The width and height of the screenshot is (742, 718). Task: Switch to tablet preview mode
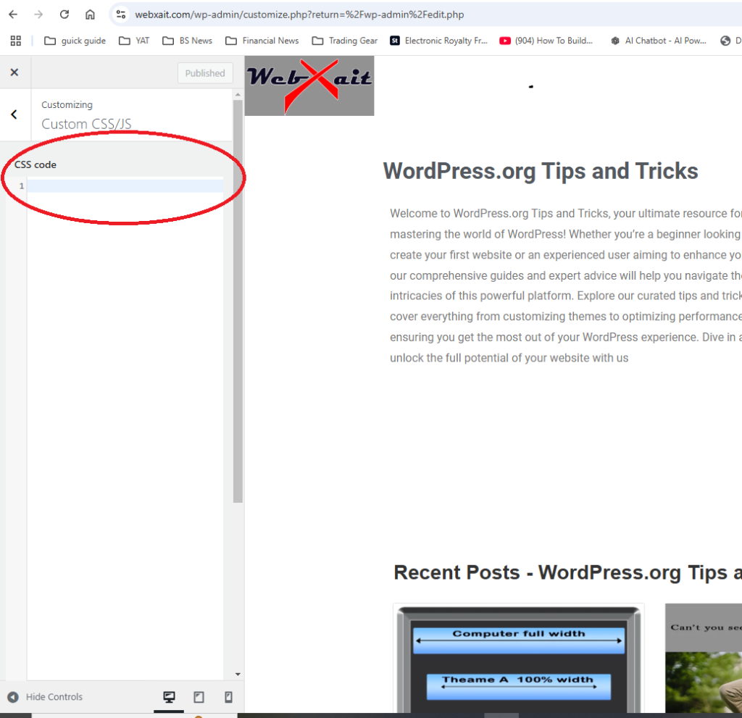click(199, 697)
